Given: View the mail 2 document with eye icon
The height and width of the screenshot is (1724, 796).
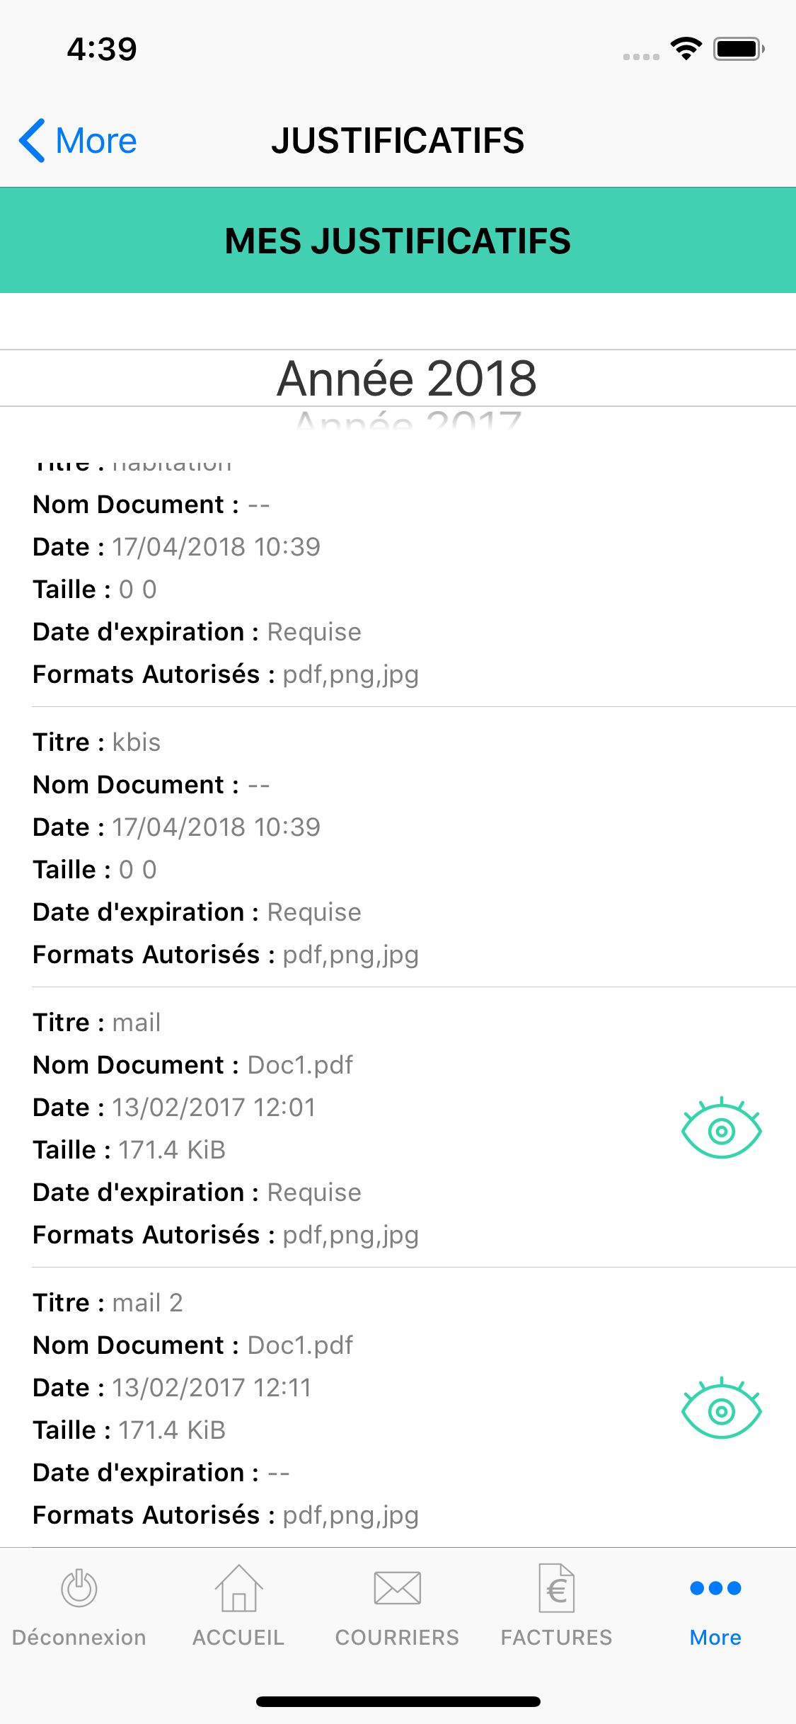Looking at the screenshot, I should click(721, 1408).
